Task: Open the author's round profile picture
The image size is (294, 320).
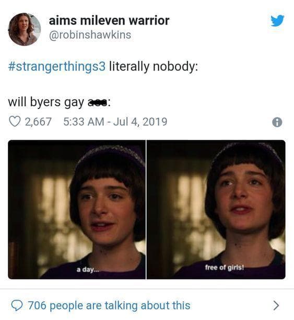Action: click(x=25, y=29)
